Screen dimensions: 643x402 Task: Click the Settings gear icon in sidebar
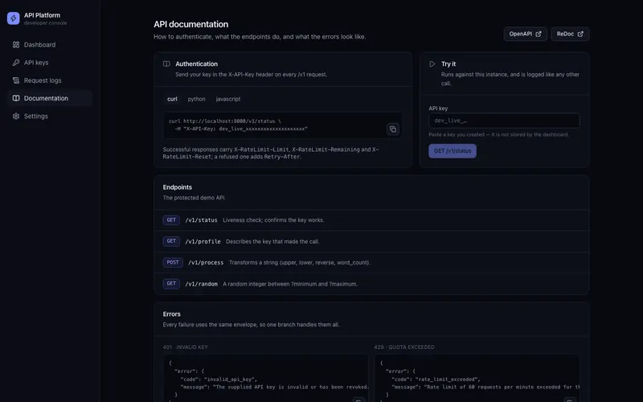[x=16, y=116]
